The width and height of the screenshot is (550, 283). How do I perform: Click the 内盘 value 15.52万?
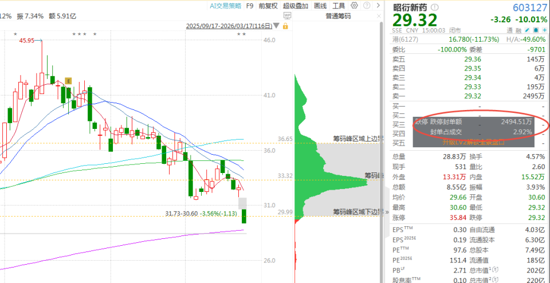[x=533, y=177]
